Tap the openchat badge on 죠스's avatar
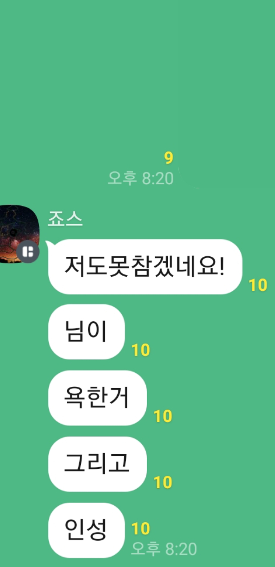Screen dimensions: 275x567 (x=28, y=252)
